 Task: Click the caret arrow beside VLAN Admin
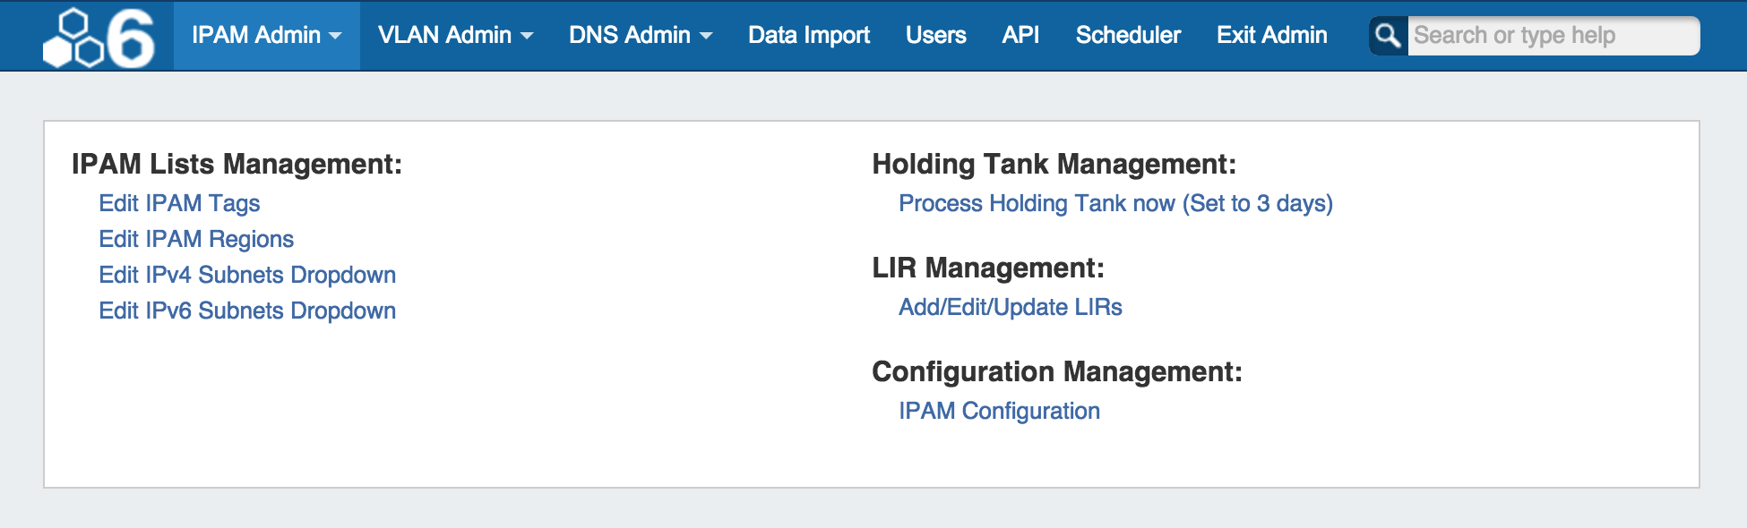point(527,37)
